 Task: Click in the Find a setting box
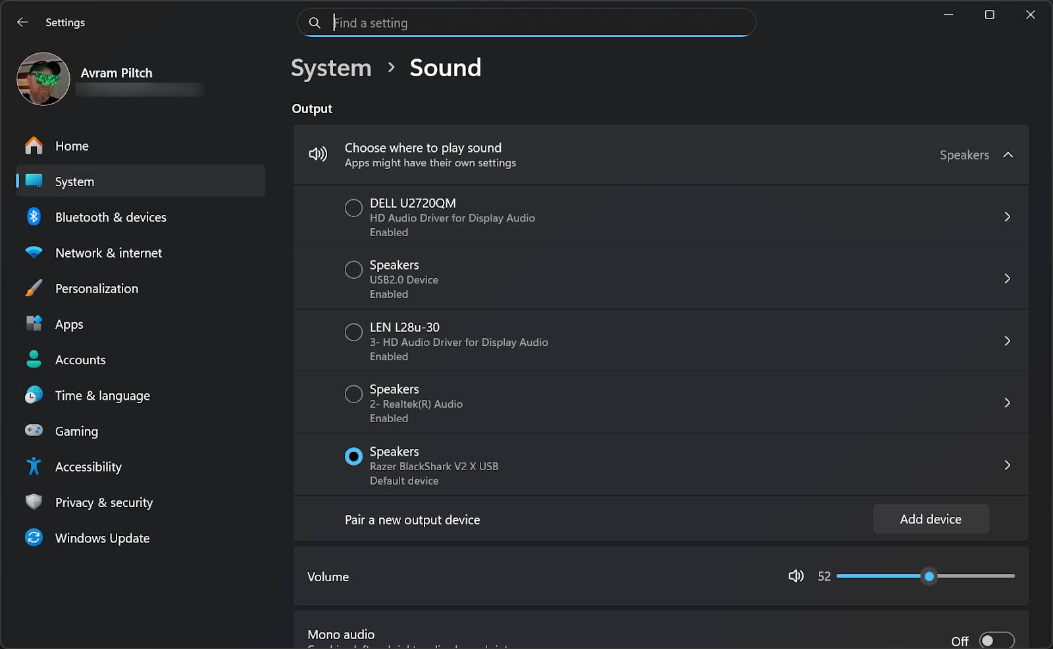[x=526, y=23]
